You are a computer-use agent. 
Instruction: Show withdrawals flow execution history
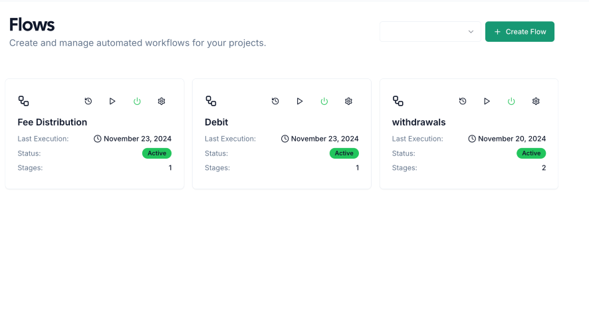coord(463,101)
